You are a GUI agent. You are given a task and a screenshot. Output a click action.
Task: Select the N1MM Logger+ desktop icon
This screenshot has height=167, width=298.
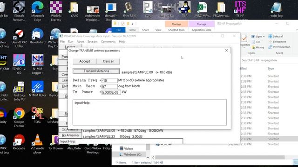pos(37,64)
